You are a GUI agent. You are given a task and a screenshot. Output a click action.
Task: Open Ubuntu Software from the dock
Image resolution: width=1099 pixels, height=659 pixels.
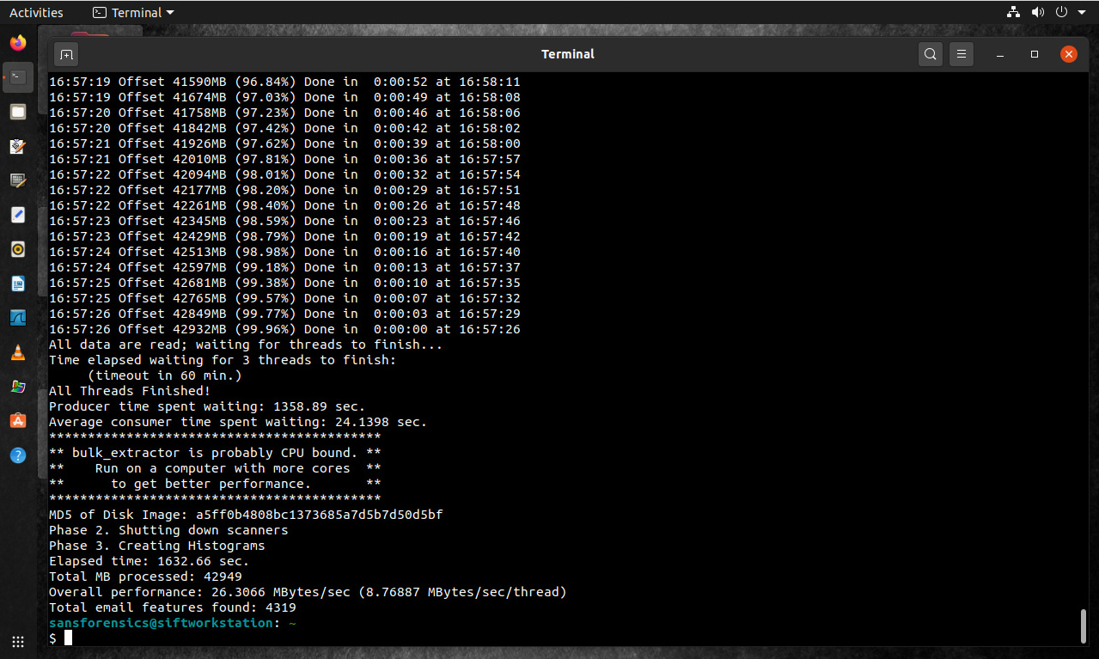(x=18, y=421)
